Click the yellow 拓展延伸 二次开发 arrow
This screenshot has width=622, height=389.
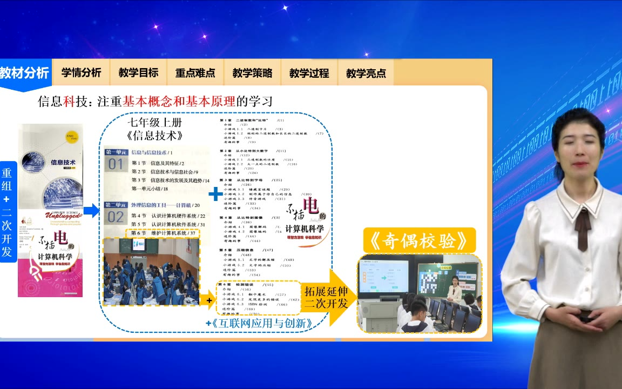point(328,297)
